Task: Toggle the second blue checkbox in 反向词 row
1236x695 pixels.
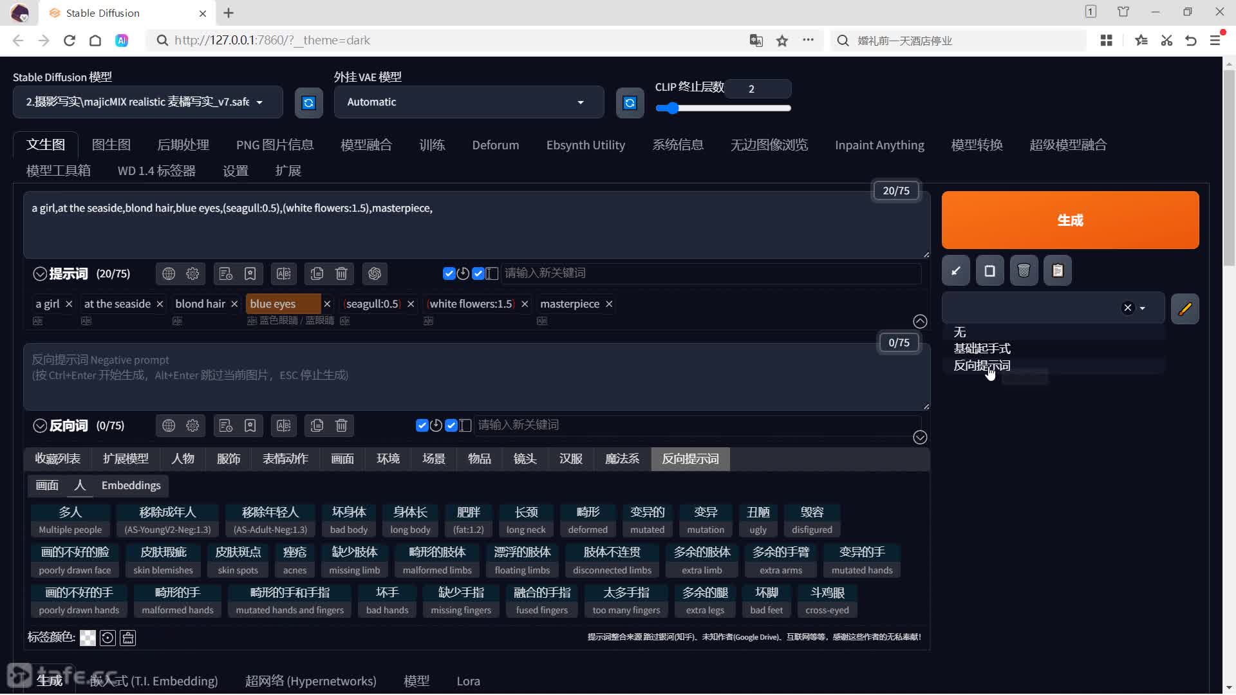Action: (x=451, y=425)
